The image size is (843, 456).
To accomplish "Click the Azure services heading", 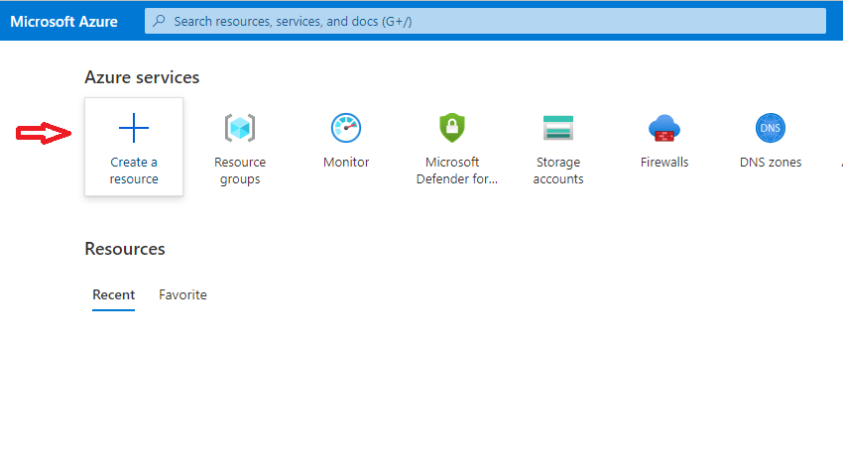I will coord(142,77).
